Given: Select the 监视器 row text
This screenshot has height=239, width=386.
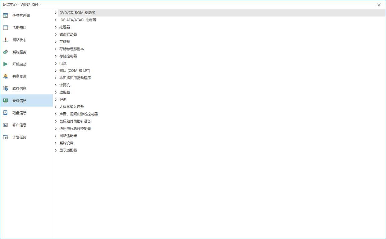Looking at the screenshot, I should 65,92.
